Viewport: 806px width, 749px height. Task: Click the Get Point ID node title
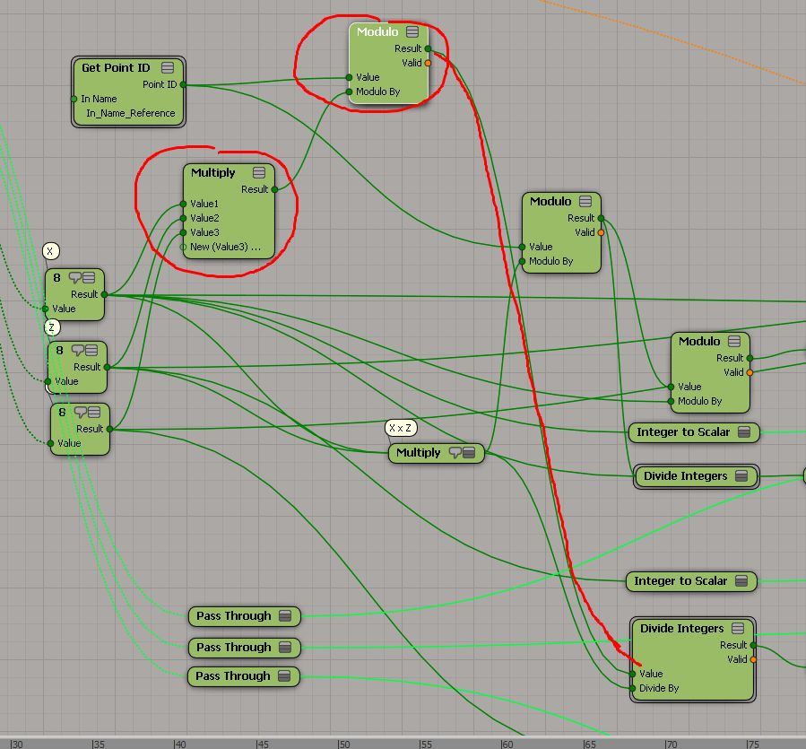click(x=116, y=67)
